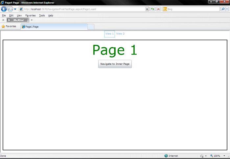230x159 pixels.
Task: Click the View 1 link
Action: point(109,34)
